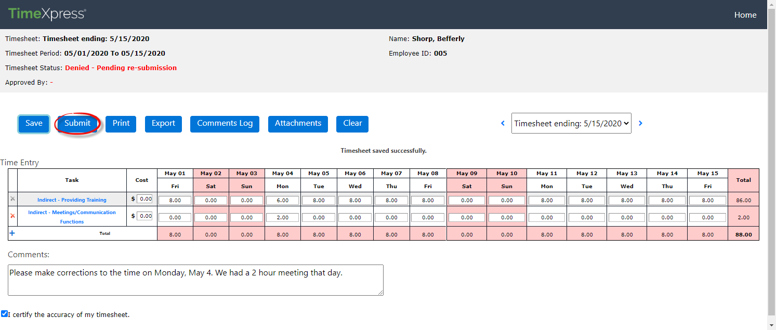
Task: Click the disabled delete icon for Providing Training
Action: (12, 200)
